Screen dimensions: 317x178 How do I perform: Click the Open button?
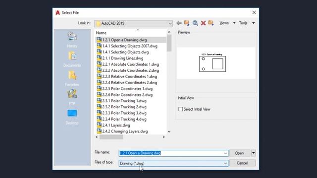pos(240,153)
